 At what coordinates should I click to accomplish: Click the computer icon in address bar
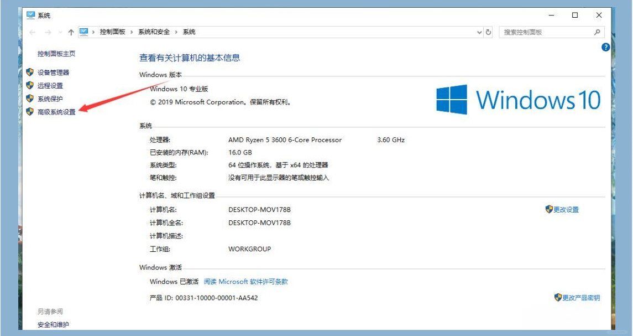(83, 32)
